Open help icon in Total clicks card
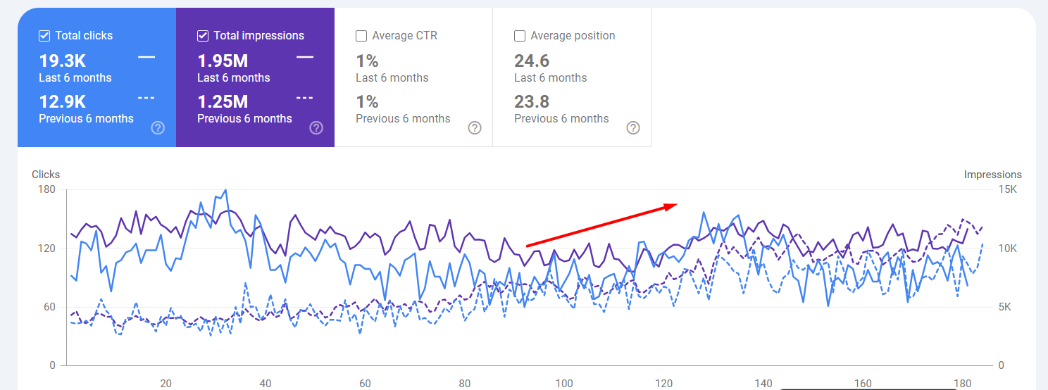The height and width of the screenshot is (390, 1048). (158, 127)
